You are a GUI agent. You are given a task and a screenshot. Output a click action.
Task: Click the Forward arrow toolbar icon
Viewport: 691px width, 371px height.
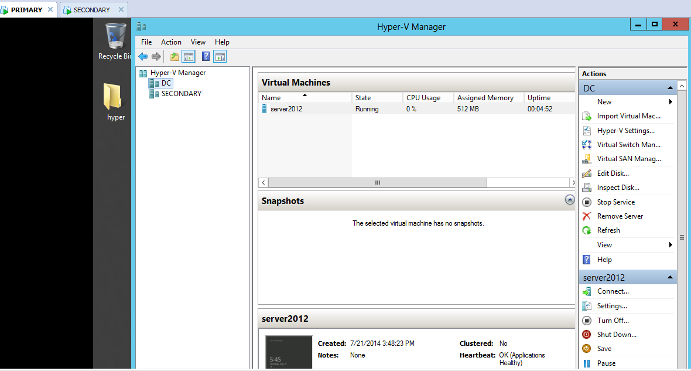[x=156, y=56]
